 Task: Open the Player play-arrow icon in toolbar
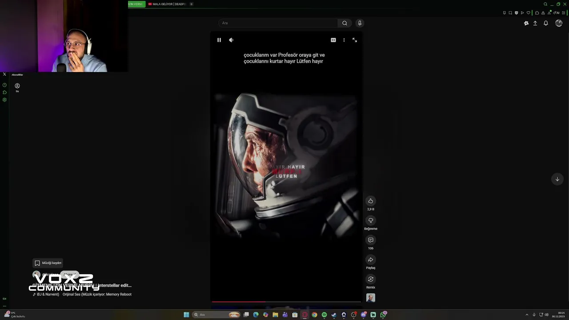coord(522,12)
